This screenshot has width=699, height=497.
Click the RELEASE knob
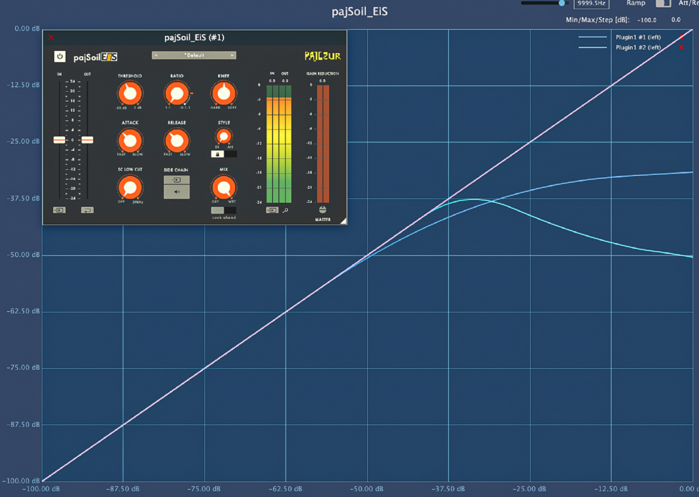coord(177,141)
